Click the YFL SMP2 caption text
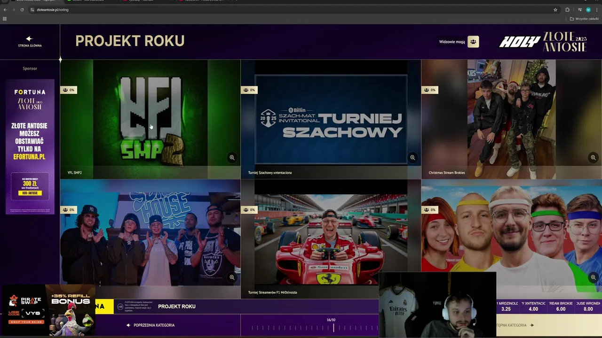 coord(75,173)
